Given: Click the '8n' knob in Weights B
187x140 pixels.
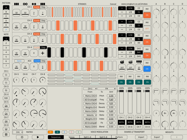Looking at the screenshot, I should (165, 113).
